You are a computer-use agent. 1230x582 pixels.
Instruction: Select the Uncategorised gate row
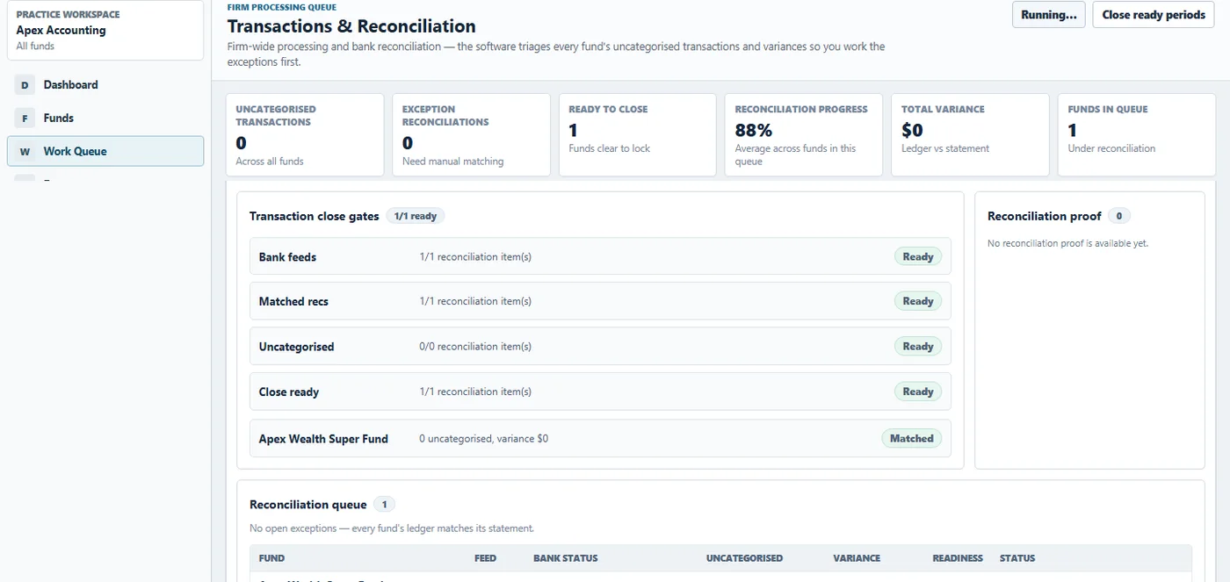coord(600,346)
